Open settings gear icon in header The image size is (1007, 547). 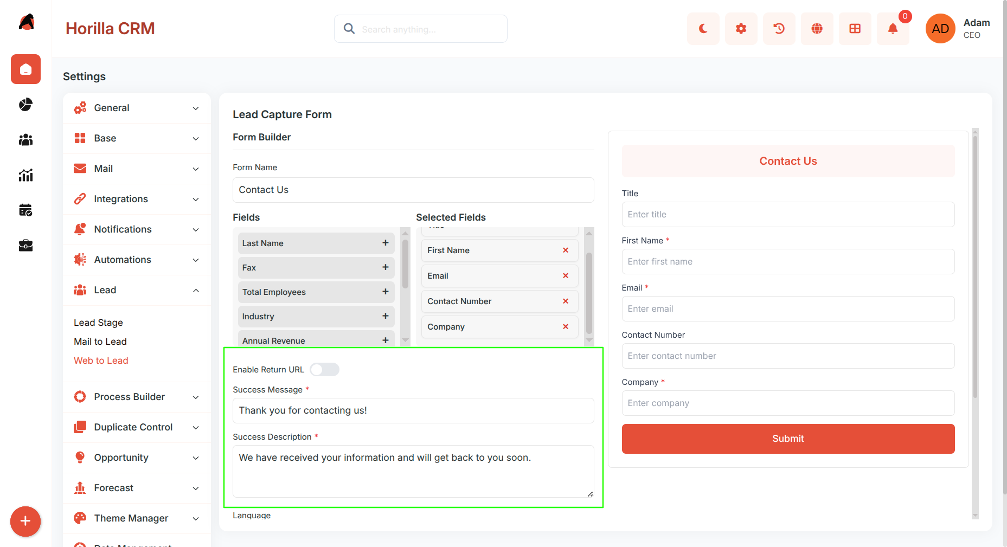[741, 29]
